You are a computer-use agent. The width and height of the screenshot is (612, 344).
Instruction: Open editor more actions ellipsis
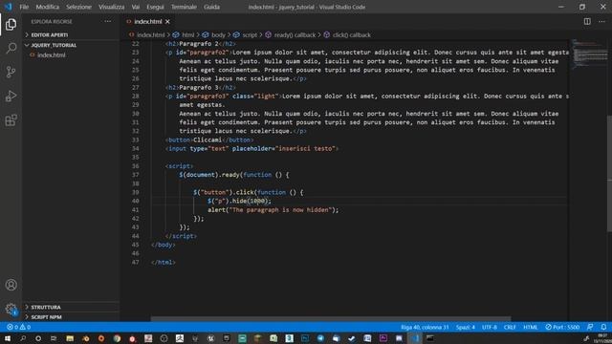tap(601, 21)
